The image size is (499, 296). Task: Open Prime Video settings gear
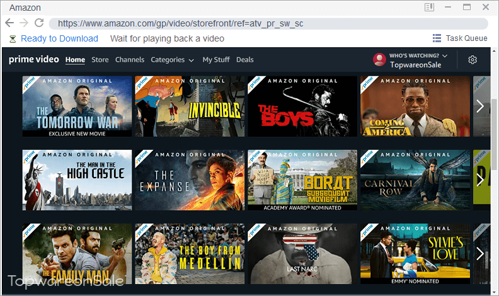pos(473,60)
